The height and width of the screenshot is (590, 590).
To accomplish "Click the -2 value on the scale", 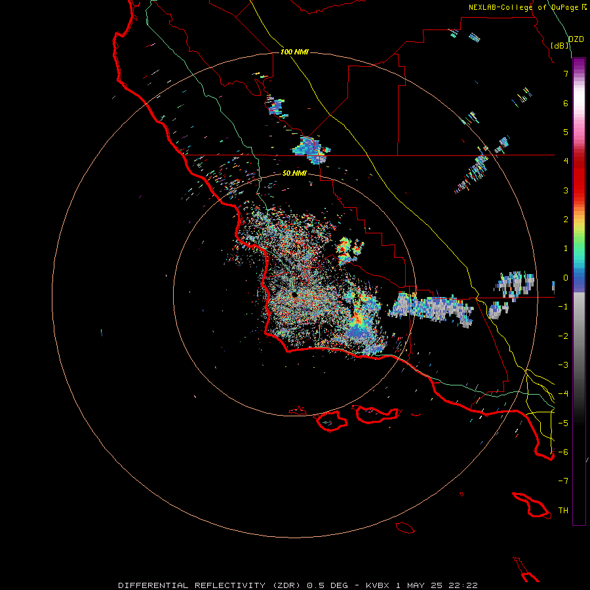I will [563, 336].
